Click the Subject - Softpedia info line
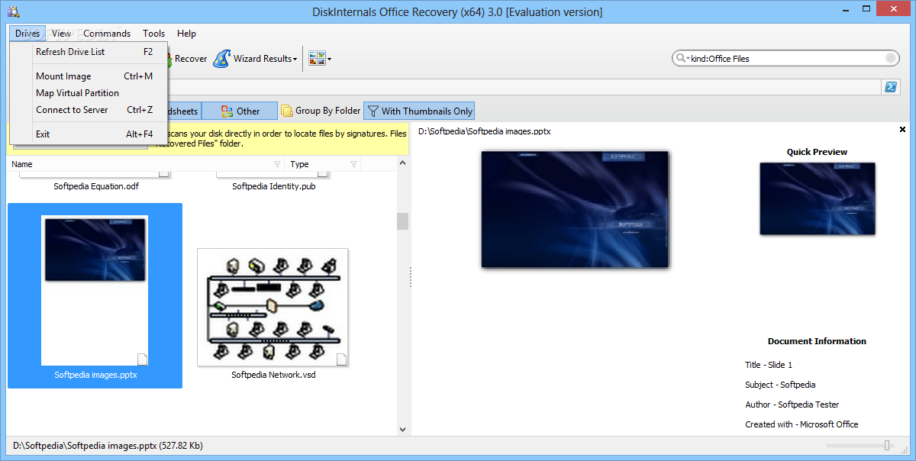Image resolution: width=916 pixels, height=461 pixels. pos(780,385)
